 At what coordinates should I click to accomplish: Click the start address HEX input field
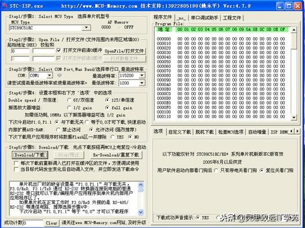[20, 51]
